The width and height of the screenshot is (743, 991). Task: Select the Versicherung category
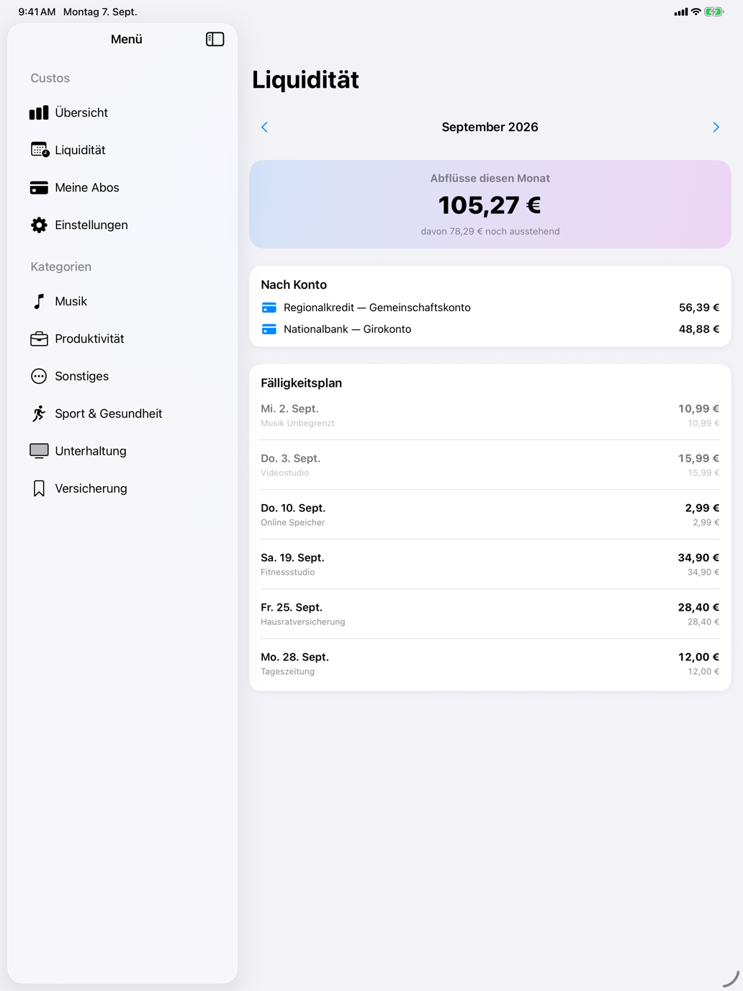coord(122,488)
